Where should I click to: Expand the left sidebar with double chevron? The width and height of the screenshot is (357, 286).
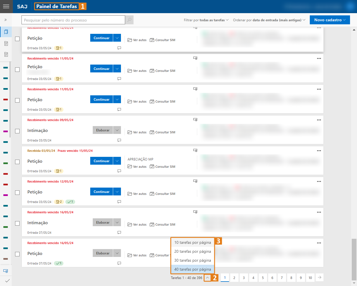(6, 20)
